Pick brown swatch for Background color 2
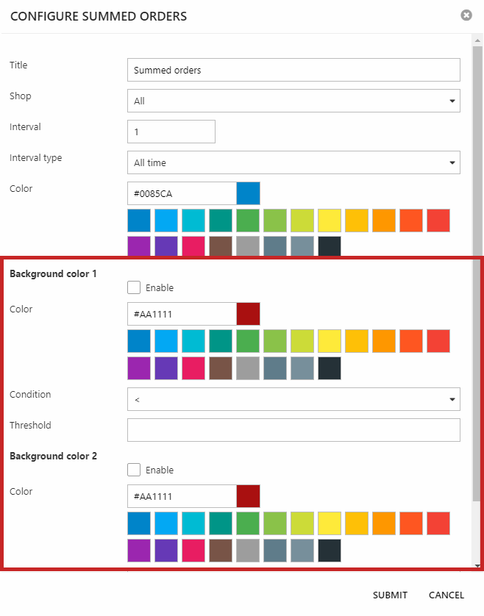Viewport: 484px width, 616px height. pyautogui.click(x=221, y=550)
